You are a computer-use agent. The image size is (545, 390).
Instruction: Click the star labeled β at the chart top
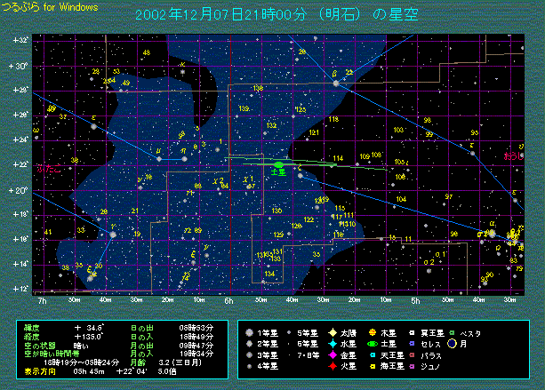[x=336, y=83]
